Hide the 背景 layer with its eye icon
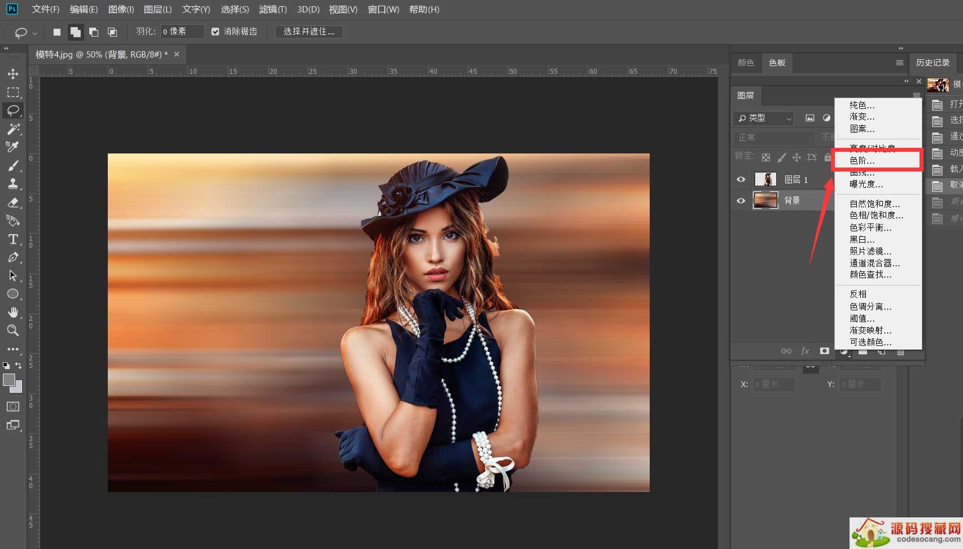The image size is (963, 549). [741, 200]
